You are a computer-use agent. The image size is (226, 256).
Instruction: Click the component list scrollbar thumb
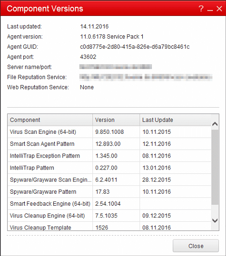(215, 167)
